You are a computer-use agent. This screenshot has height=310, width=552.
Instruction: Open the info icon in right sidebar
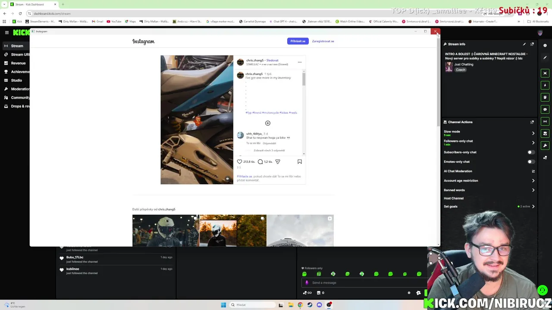545,45
